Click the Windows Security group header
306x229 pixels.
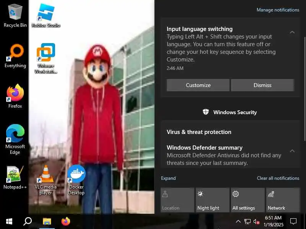[x=230, y=112]
